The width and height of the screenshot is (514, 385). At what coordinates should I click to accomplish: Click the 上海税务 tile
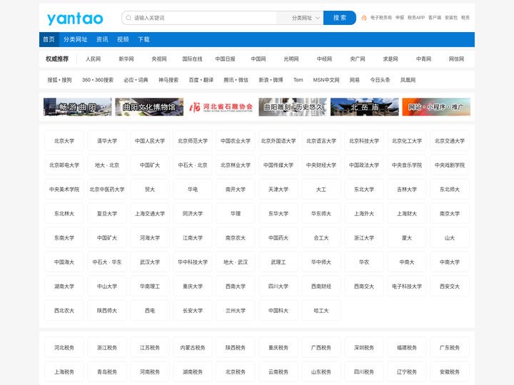pos(64,372)
